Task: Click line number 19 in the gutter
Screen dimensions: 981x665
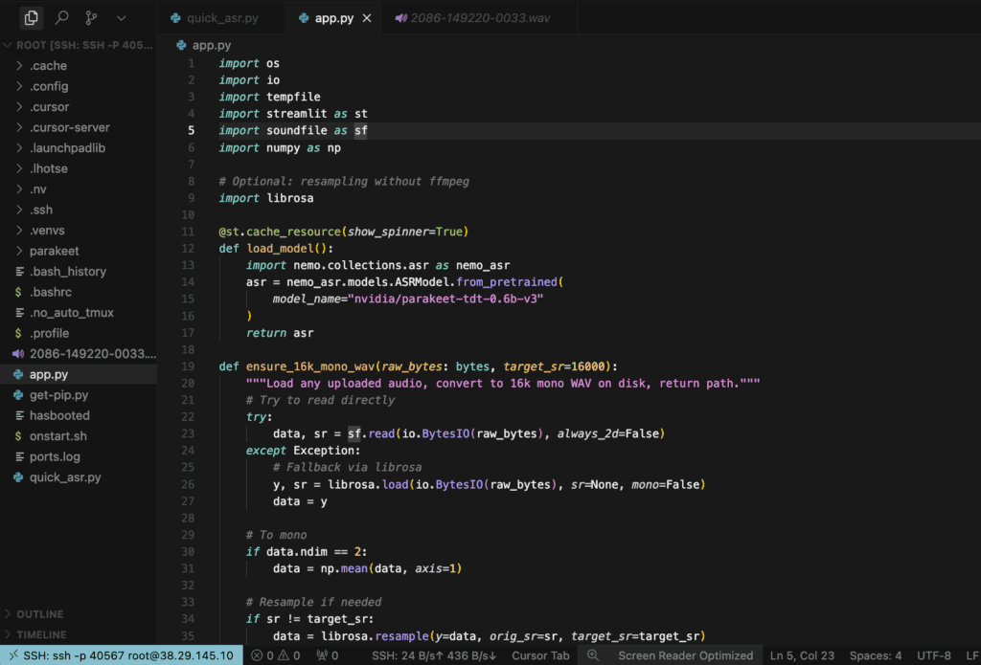Action: pyautogui.click(x=188, y=366)
